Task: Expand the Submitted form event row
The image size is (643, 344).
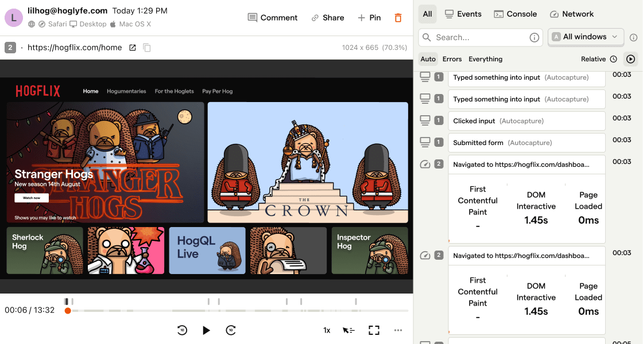Action: tap(526, 143)
